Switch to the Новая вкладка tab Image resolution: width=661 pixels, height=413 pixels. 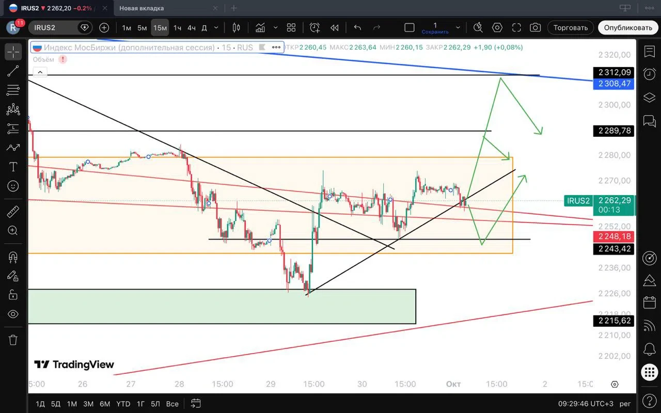click(x=141, y=8)
